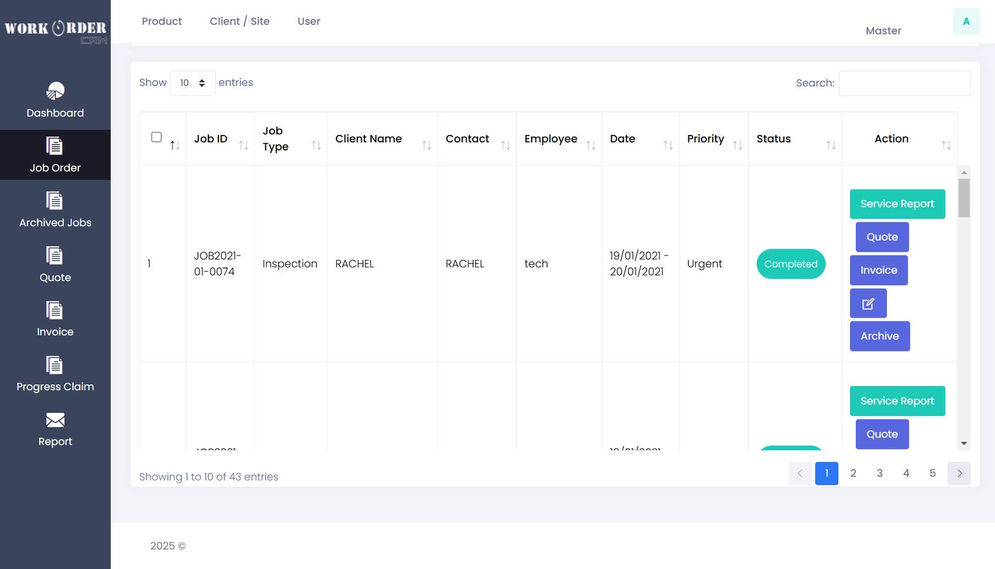Click Invoice button for RACHEL's job
Image resolution: width=995 pixels, height=569 pixels.
(879, 270)
